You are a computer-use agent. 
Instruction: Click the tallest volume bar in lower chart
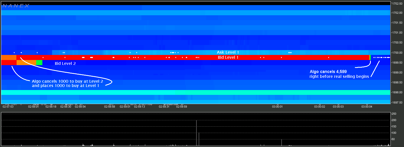(196, 133)
